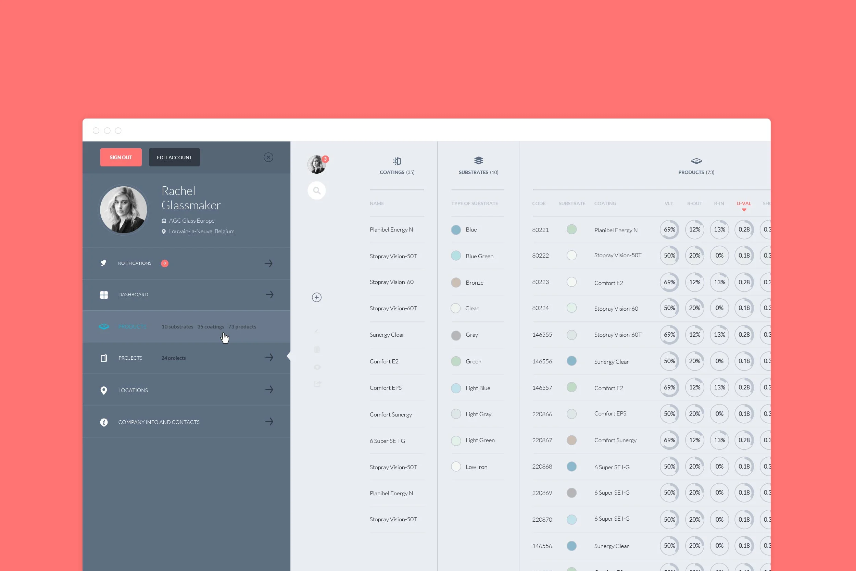
Task: Click the Projects book icon
Action: [104, 358]
